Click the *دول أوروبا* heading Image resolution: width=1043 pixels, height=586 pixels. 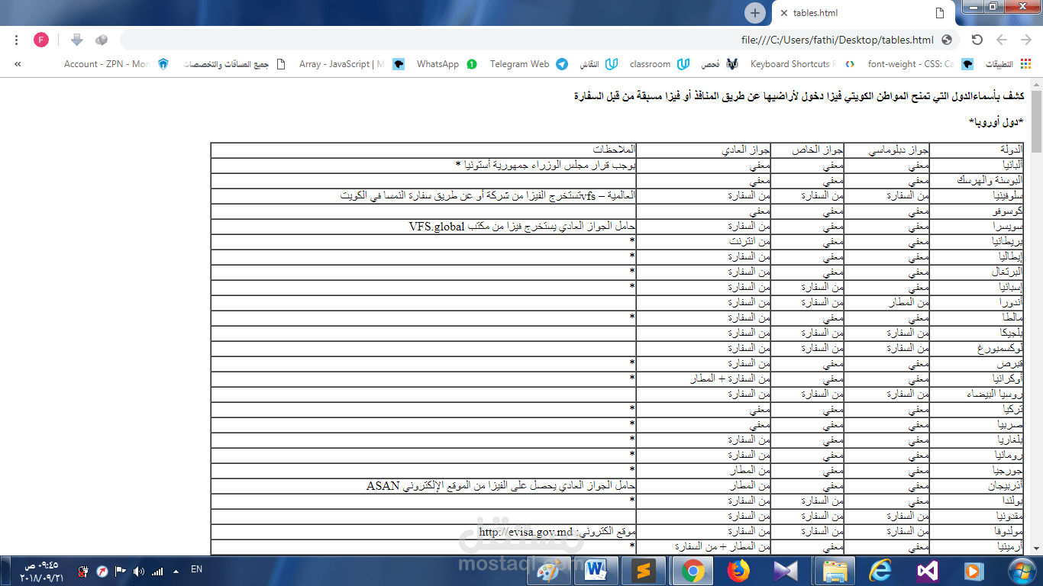[x=996, y=122]
